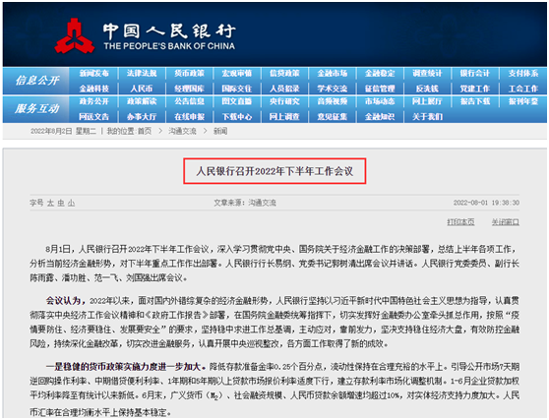Open 市场动态 menu item
The height and width of the screenshot is (420, 549).
pyautogui.click(x=380, y=101)
